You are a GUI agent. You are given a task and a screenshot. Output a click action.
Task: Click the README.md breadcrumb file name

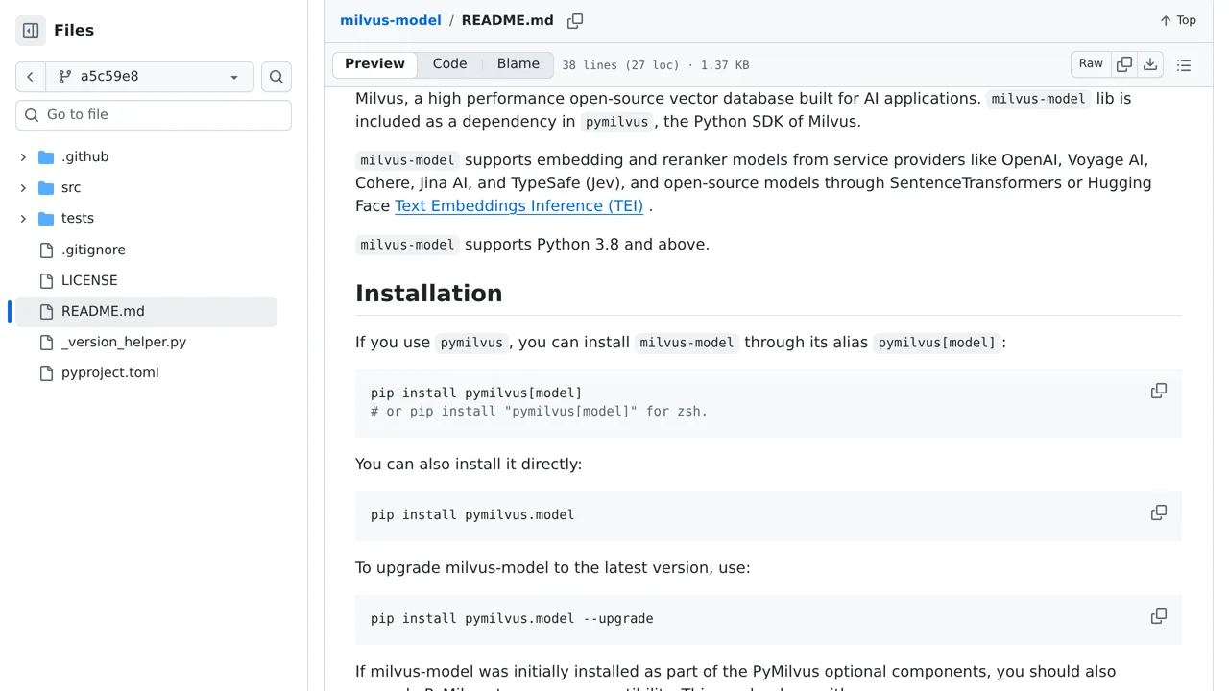tap(508, 20)
